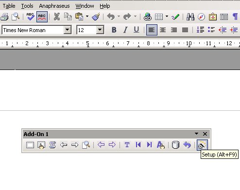Toggle AutoSpellcheck red-underline ABC button
Viewport: 240px width, 190px height.
42,17
